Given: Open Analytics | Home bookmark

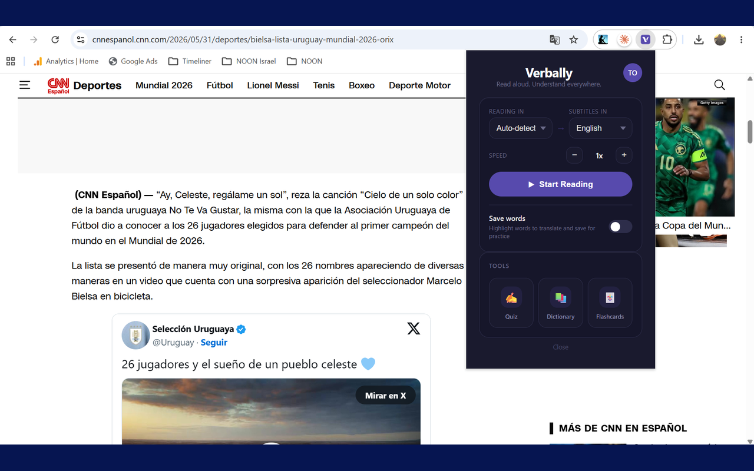Looking at the screenshot, I should click(x=66, y=61).
